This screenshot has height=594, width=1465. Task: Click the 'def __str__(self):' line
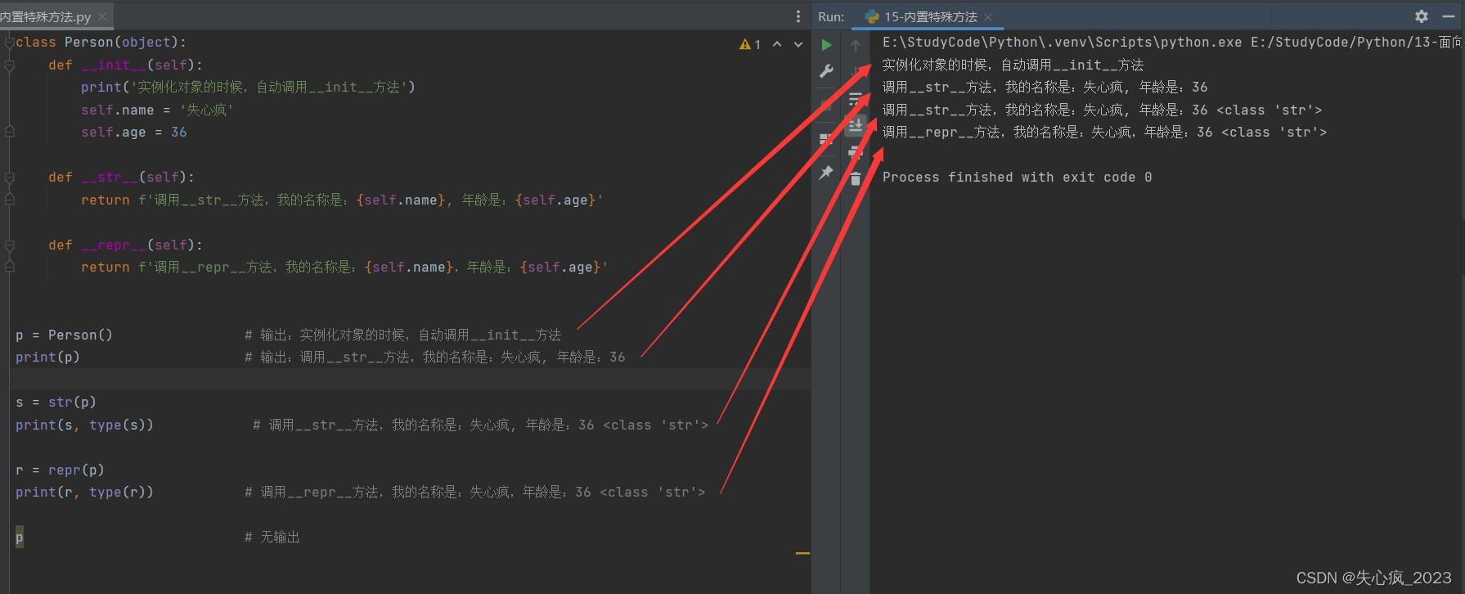pyautogui.click(x=121, y=177)
